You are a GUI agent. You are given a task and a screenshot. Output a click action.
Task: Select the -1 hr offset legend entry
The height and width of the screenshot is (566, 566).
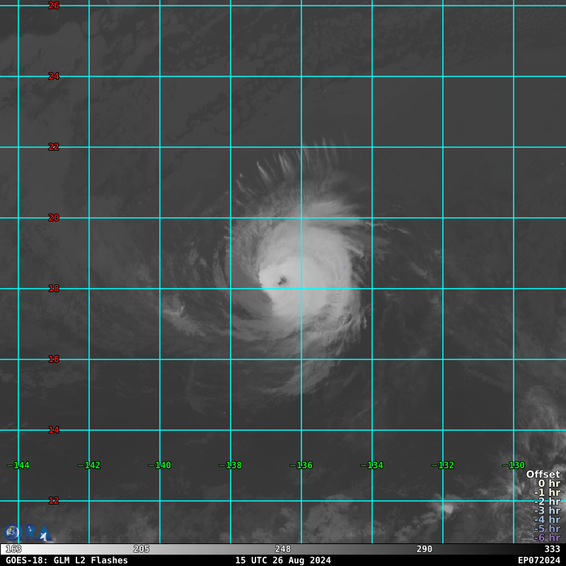[x=548, y=492]
